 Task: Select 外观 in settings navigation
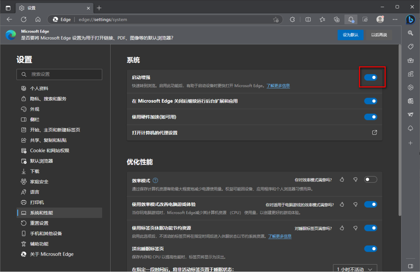pyautogui.click(x=59, y=109)
